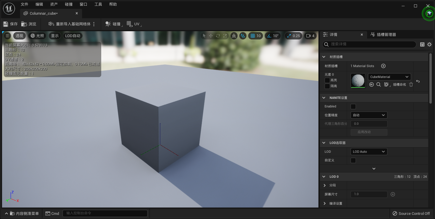Screen dimensions: 435x219
Task: Click the Save (保存) toolbar icon
Action: point(6,24)
